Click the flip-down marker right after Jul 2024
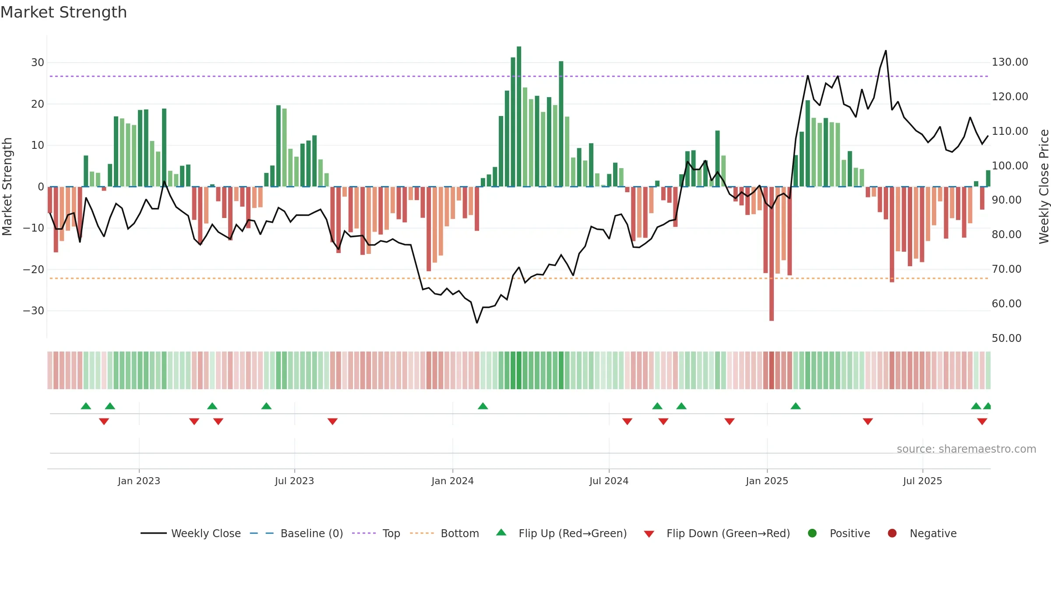 point(628,421)
